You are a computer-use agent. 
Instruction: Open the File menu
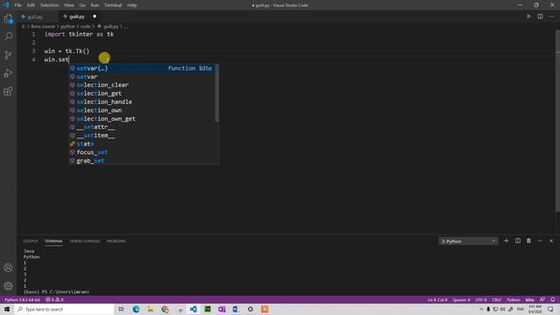click(17, 5)
